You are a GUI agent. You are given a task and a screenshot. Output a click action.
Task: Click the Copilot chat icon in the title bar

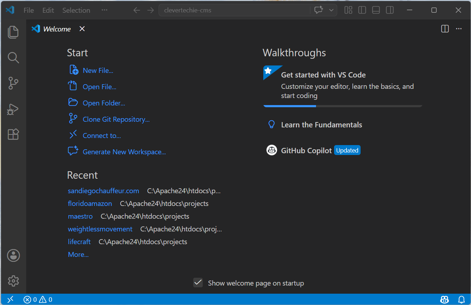pos(319,10)
